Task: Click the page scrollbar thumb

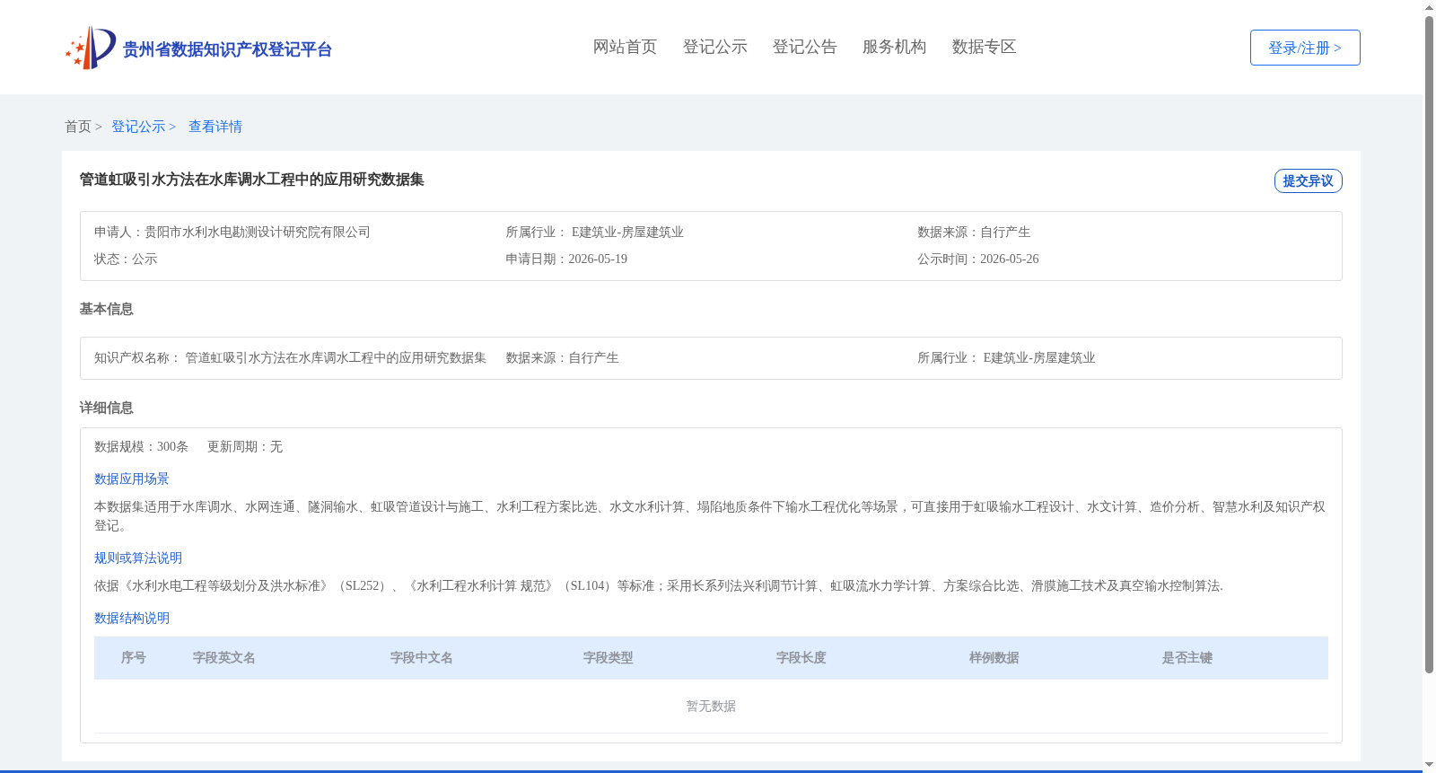Action: tap(1429, 345)
